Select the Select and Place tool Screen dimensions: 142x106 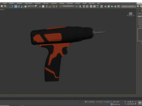click(x=25, y=6)
